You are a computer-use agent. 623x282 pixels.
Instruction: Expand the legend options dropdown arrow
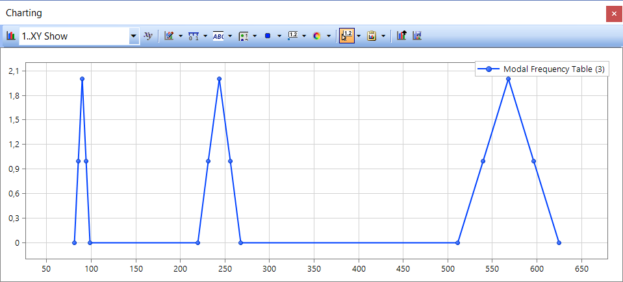(x=255, y=36)
